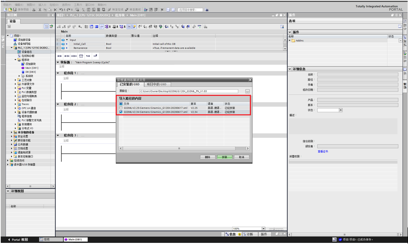408x244 pixels.
Task: Click the 安装 install button
Action: point(225,157)
